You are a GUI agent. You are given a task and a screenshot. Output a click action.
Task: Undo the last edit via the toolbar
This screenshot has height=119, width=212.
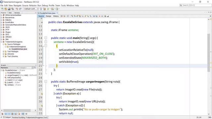coord(17,9)
